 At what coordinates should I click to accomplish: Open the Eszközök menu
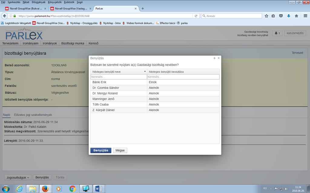pos(69,2)
